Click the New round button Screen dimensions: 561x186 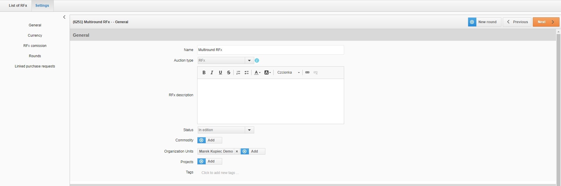(x=484, y=22)
